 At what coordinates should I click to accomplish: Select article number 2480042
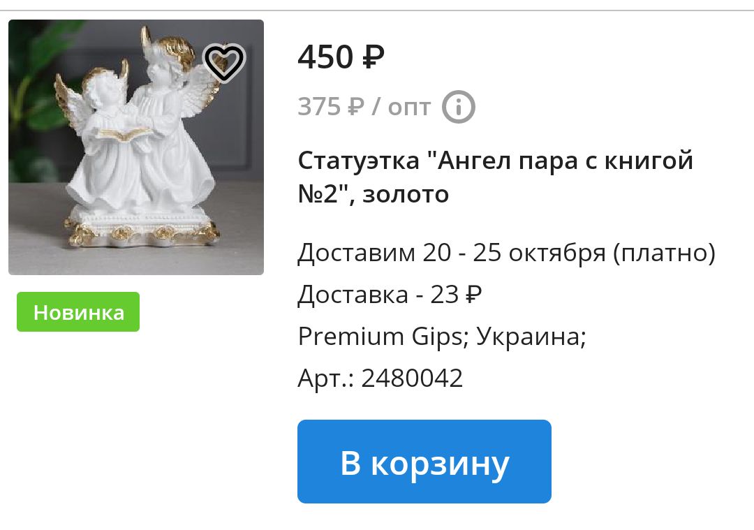[x=412, y=378]
